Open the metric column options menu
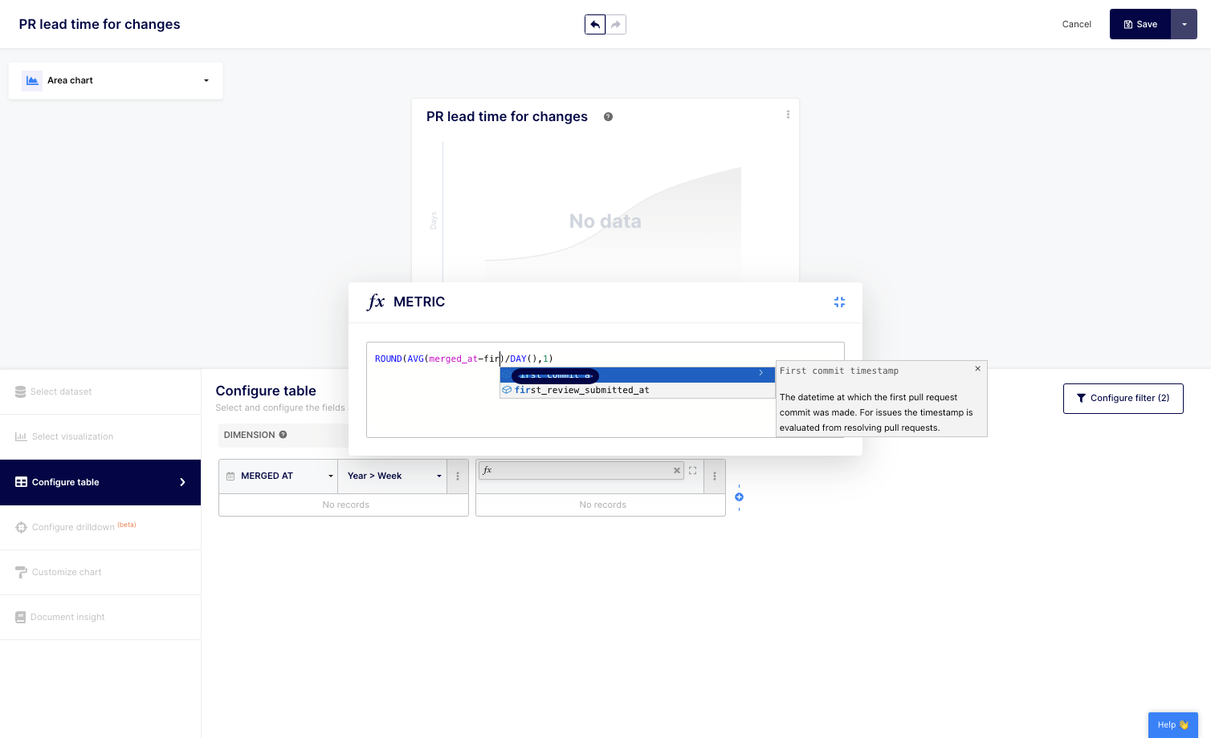The image size is (1211, 738). 715,476
